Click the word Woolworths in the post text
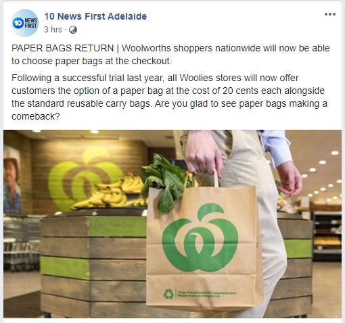Image resolution: width=345 pixels, height=323 pixels. [146, 48]
